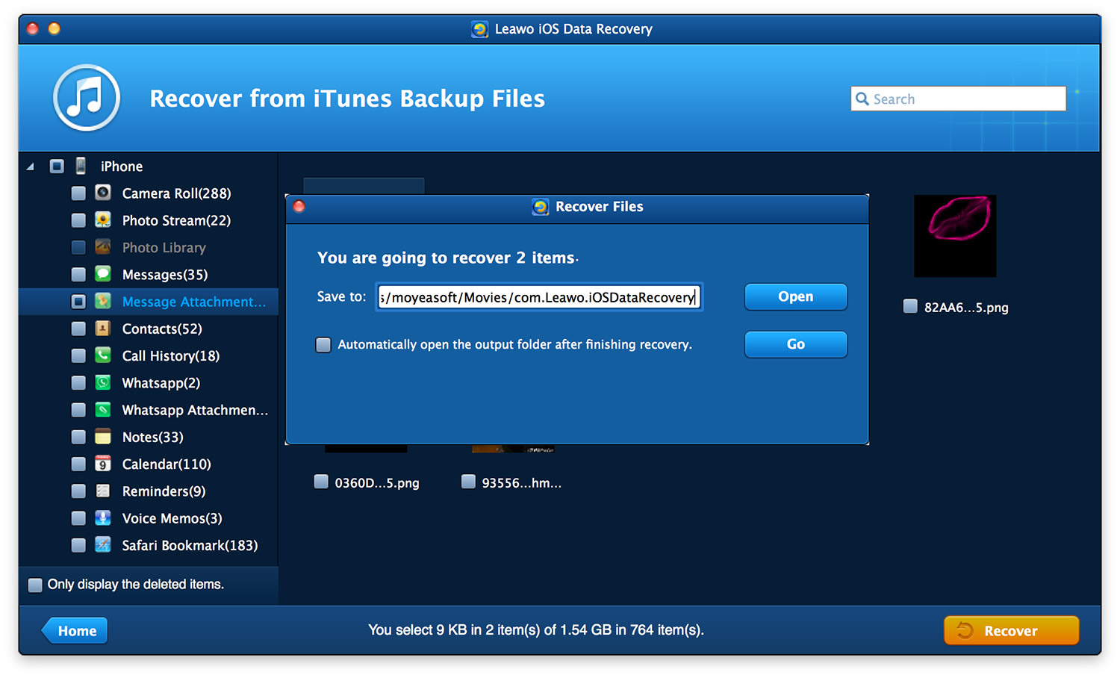Viewport: 1120px width, 678px height.
Task: Select Calendar(110) category label
Action: 167,464
